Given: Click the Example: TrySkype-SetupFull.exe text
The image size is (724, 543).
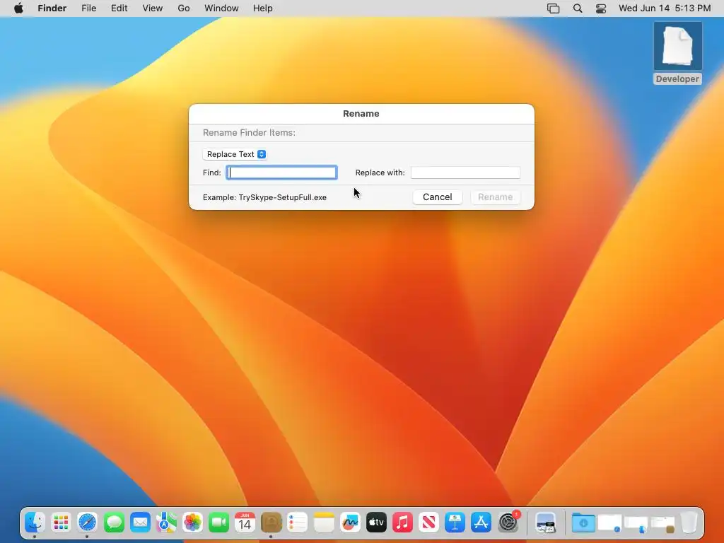Looking at the screenshot, I should (x=264, y=198).
